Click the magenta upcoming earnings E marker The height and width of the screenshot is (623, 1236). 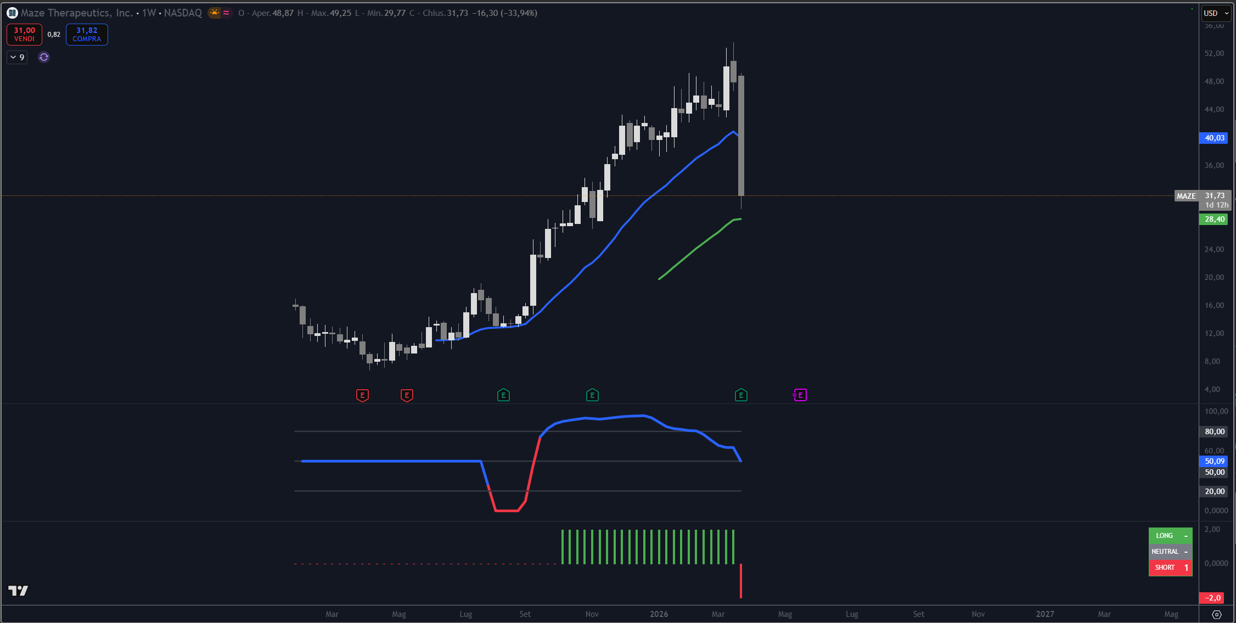[x=800, y=395]
